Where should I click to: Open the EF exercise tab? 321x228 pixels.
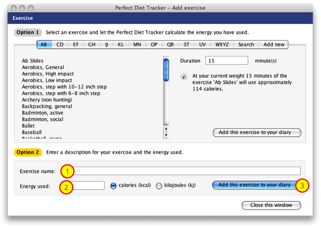pos(75,45)
